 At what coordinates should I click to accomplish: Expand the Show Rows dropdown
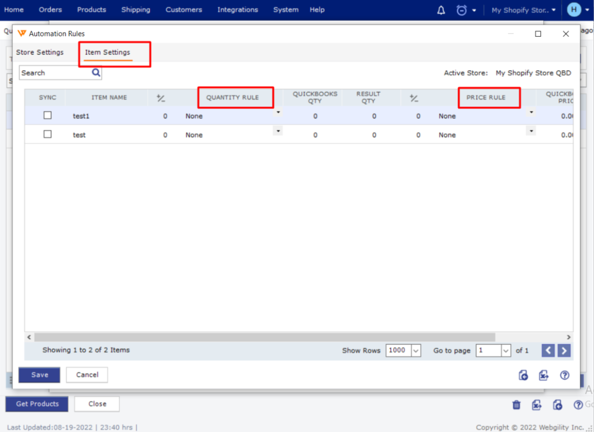click(x=416, y=351)
